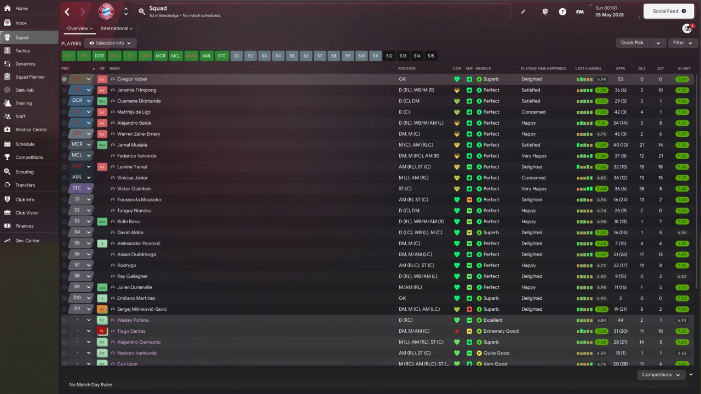The width and height of the screenshot is (701, 394).
Task: Open the manager avatar with notification badge
Action: tap(687, 28)
